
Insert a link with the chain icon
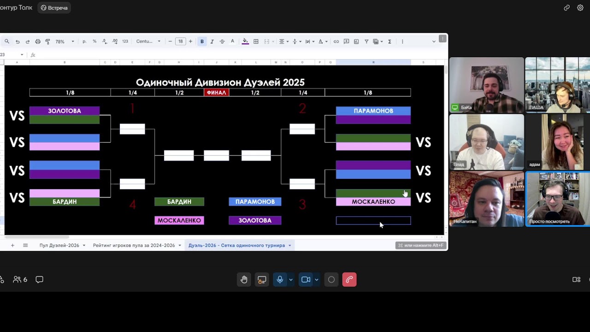click(x=336, y=41)
